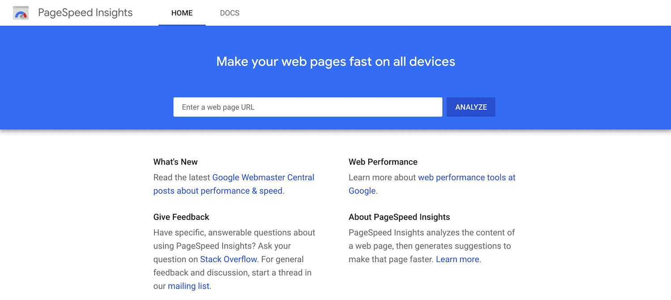Click the PageSpeed Insights title text

85,13
